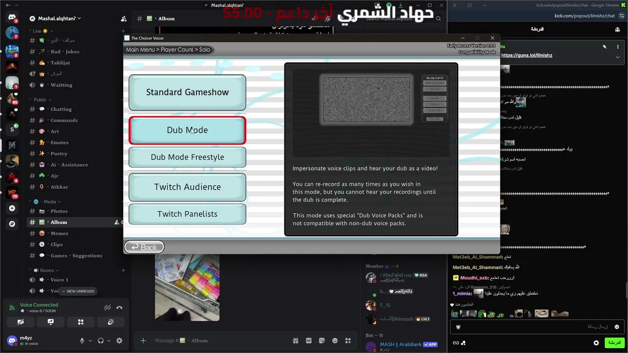Jump to NEW UNREADS in channel list
Image resolution: width=628 pixels, height=353 pixels.
(78, 291)
